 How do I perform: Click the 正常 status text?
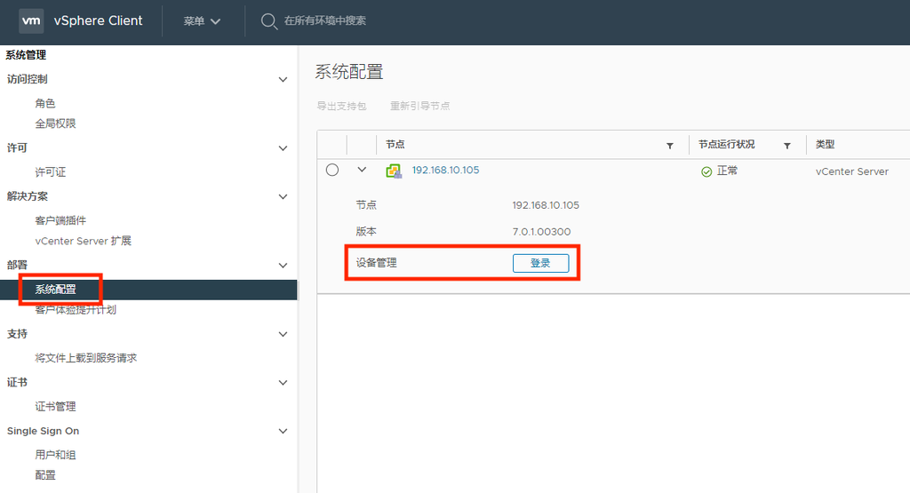tap(727, 171)
